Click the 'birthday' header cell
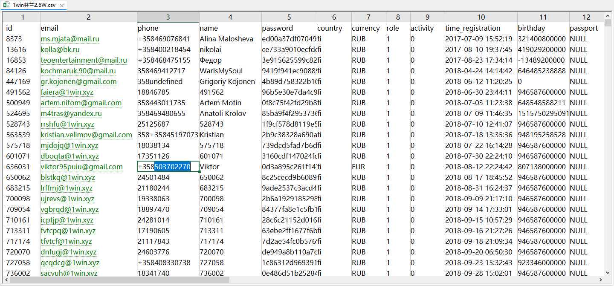 tap(543, 28)
